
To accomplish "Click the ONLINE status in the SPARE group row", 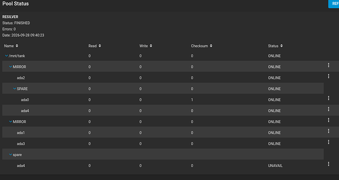I will click(274, 89).
